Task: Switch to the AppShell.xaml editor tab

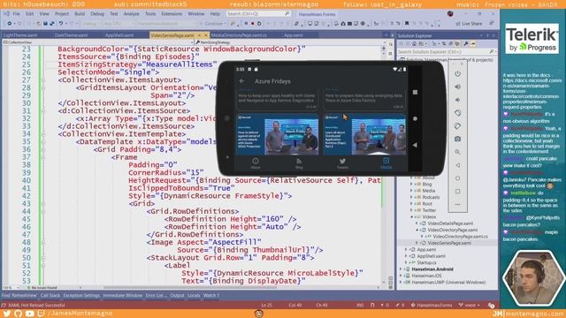Action: [119, 35]
